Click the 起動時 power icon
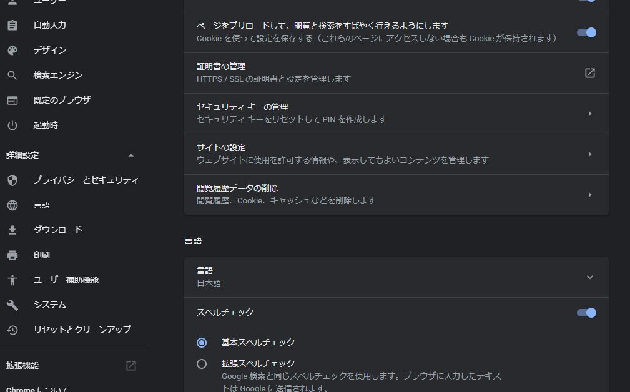This screenshot has width=630, height=392. pyautogui.click(x=12, y=125)
